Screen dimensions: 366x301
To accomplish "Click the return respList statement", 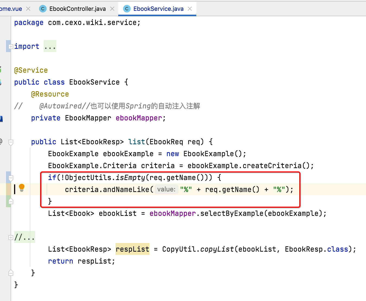I will pyautogui.click(x=81, y=261).
